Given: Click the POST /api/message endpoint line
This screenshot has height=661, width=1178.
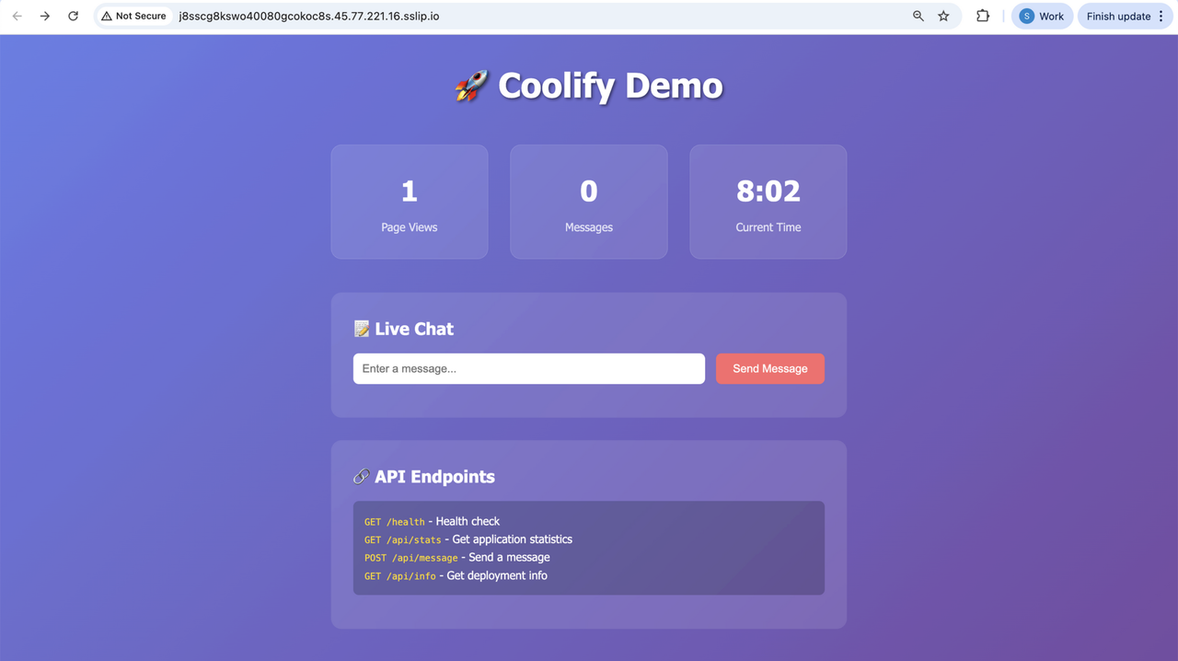Looking at the screenshot, I should point(457,557).
